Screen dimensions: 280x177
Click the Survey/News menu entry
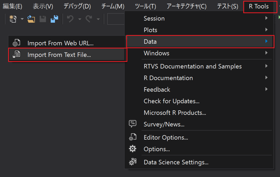pos(164,124)
